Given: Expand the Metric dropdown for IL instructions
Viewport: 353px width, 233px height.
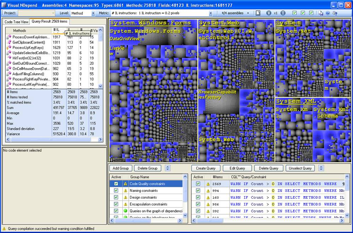Looking at the screenshot, I should click(x=210, y=13).
